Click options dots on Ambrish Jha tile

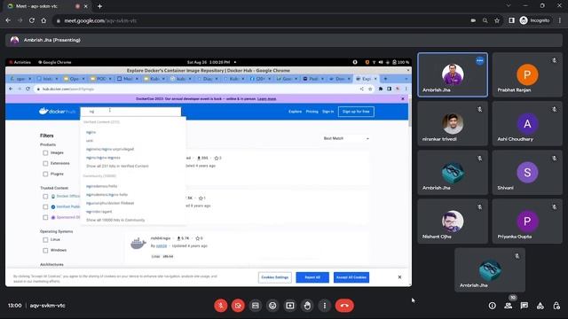click(x=479, y=61)
